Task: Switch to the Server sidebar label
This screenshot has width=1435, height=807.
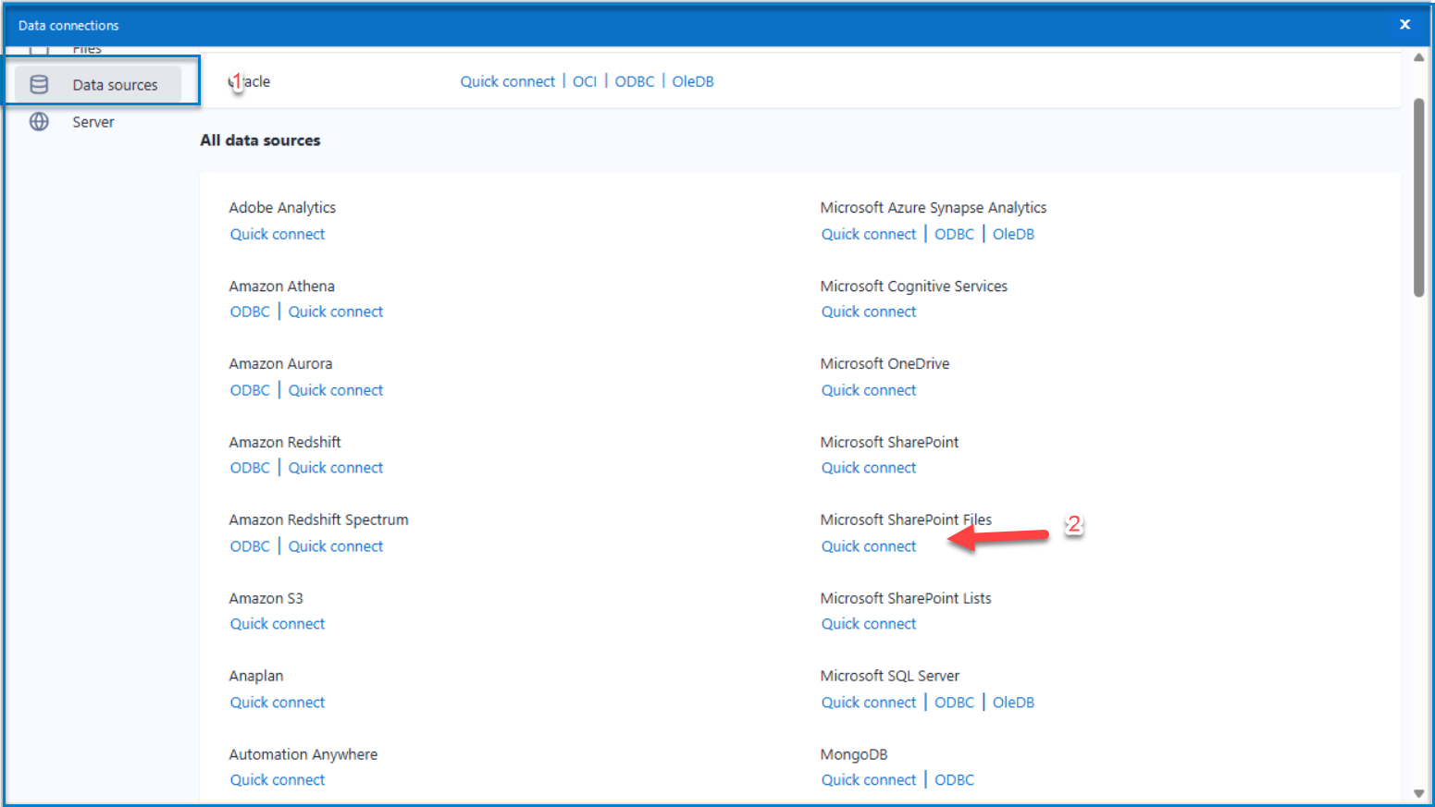Action: 93,122
